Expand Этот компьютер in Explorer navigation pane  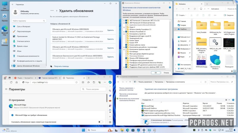176,65
